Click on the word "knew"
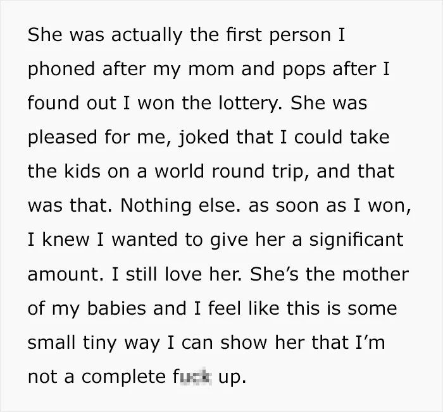The width and height of the screenshot is (443, 412). tap(66, 240)
